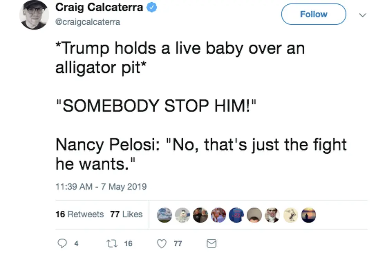Viewport: 376px width, 260px height.
Task: Click the portrait in suit liker avatar
Action: [273, 215]
